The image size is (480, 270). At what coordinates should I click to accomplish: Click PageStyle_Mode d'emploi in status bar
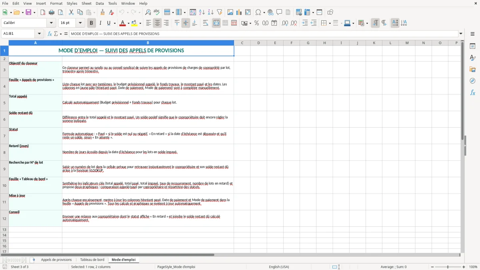tap(176, 267)
